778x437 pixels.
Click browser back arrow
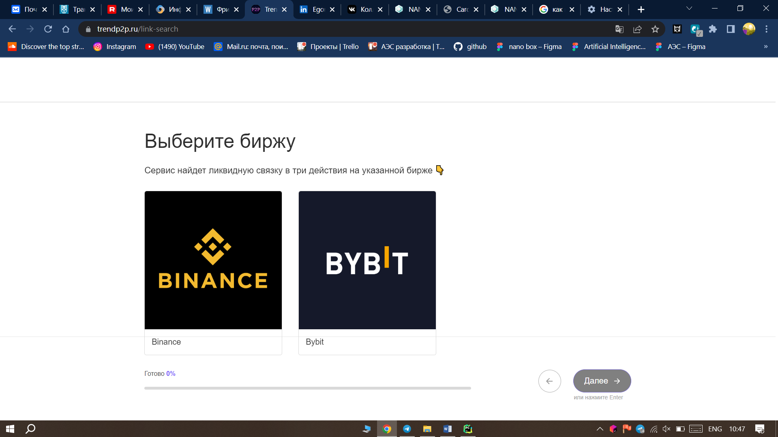click(x=12, y=29)
